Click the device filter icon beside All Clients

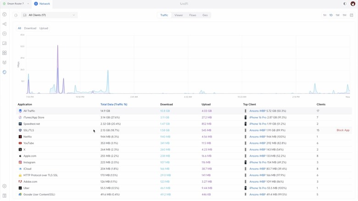click(x=16, y=15)
